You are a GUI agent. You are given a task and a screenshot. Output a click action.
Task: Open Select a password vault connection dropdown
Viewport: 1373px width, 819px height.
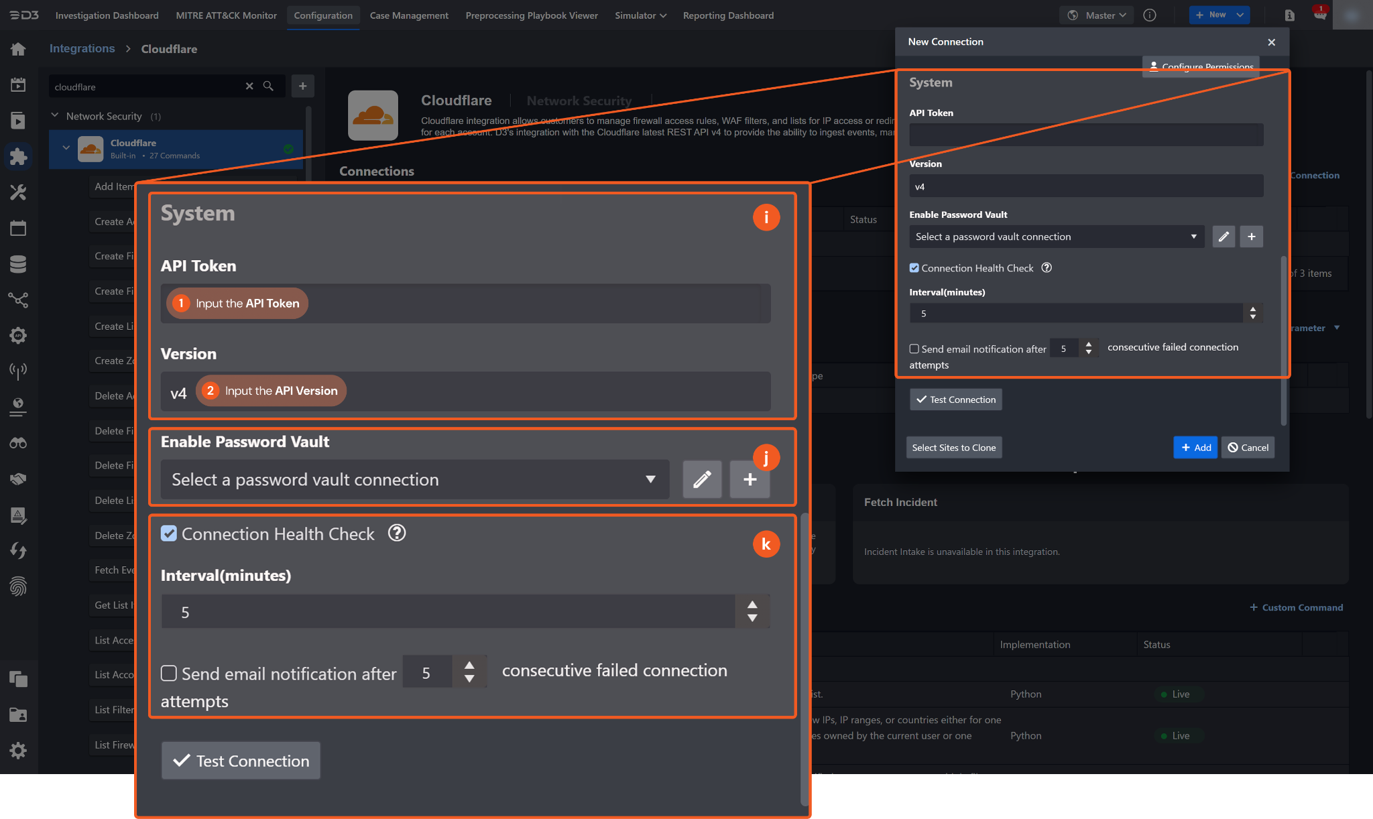[1056, 237]
